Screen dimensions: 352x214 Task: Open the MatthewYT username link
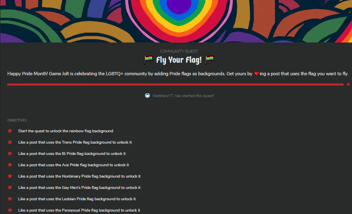pos(163,96)
